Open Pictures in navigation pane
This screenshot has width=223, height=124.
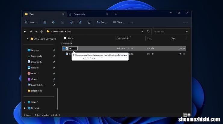[33, 68]
